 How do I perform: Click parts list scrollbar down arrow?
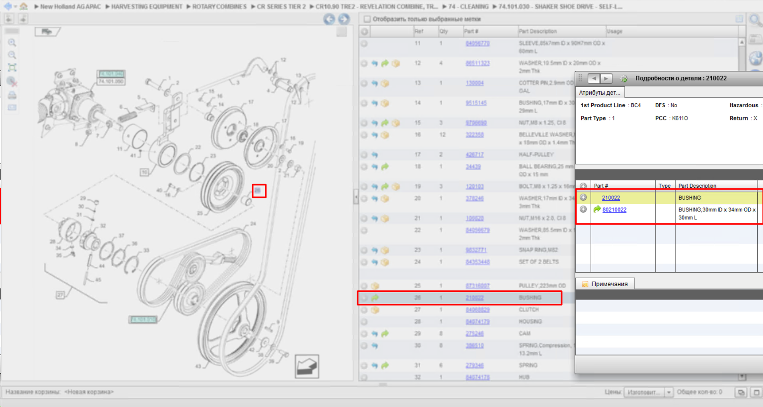pos(742,376)
